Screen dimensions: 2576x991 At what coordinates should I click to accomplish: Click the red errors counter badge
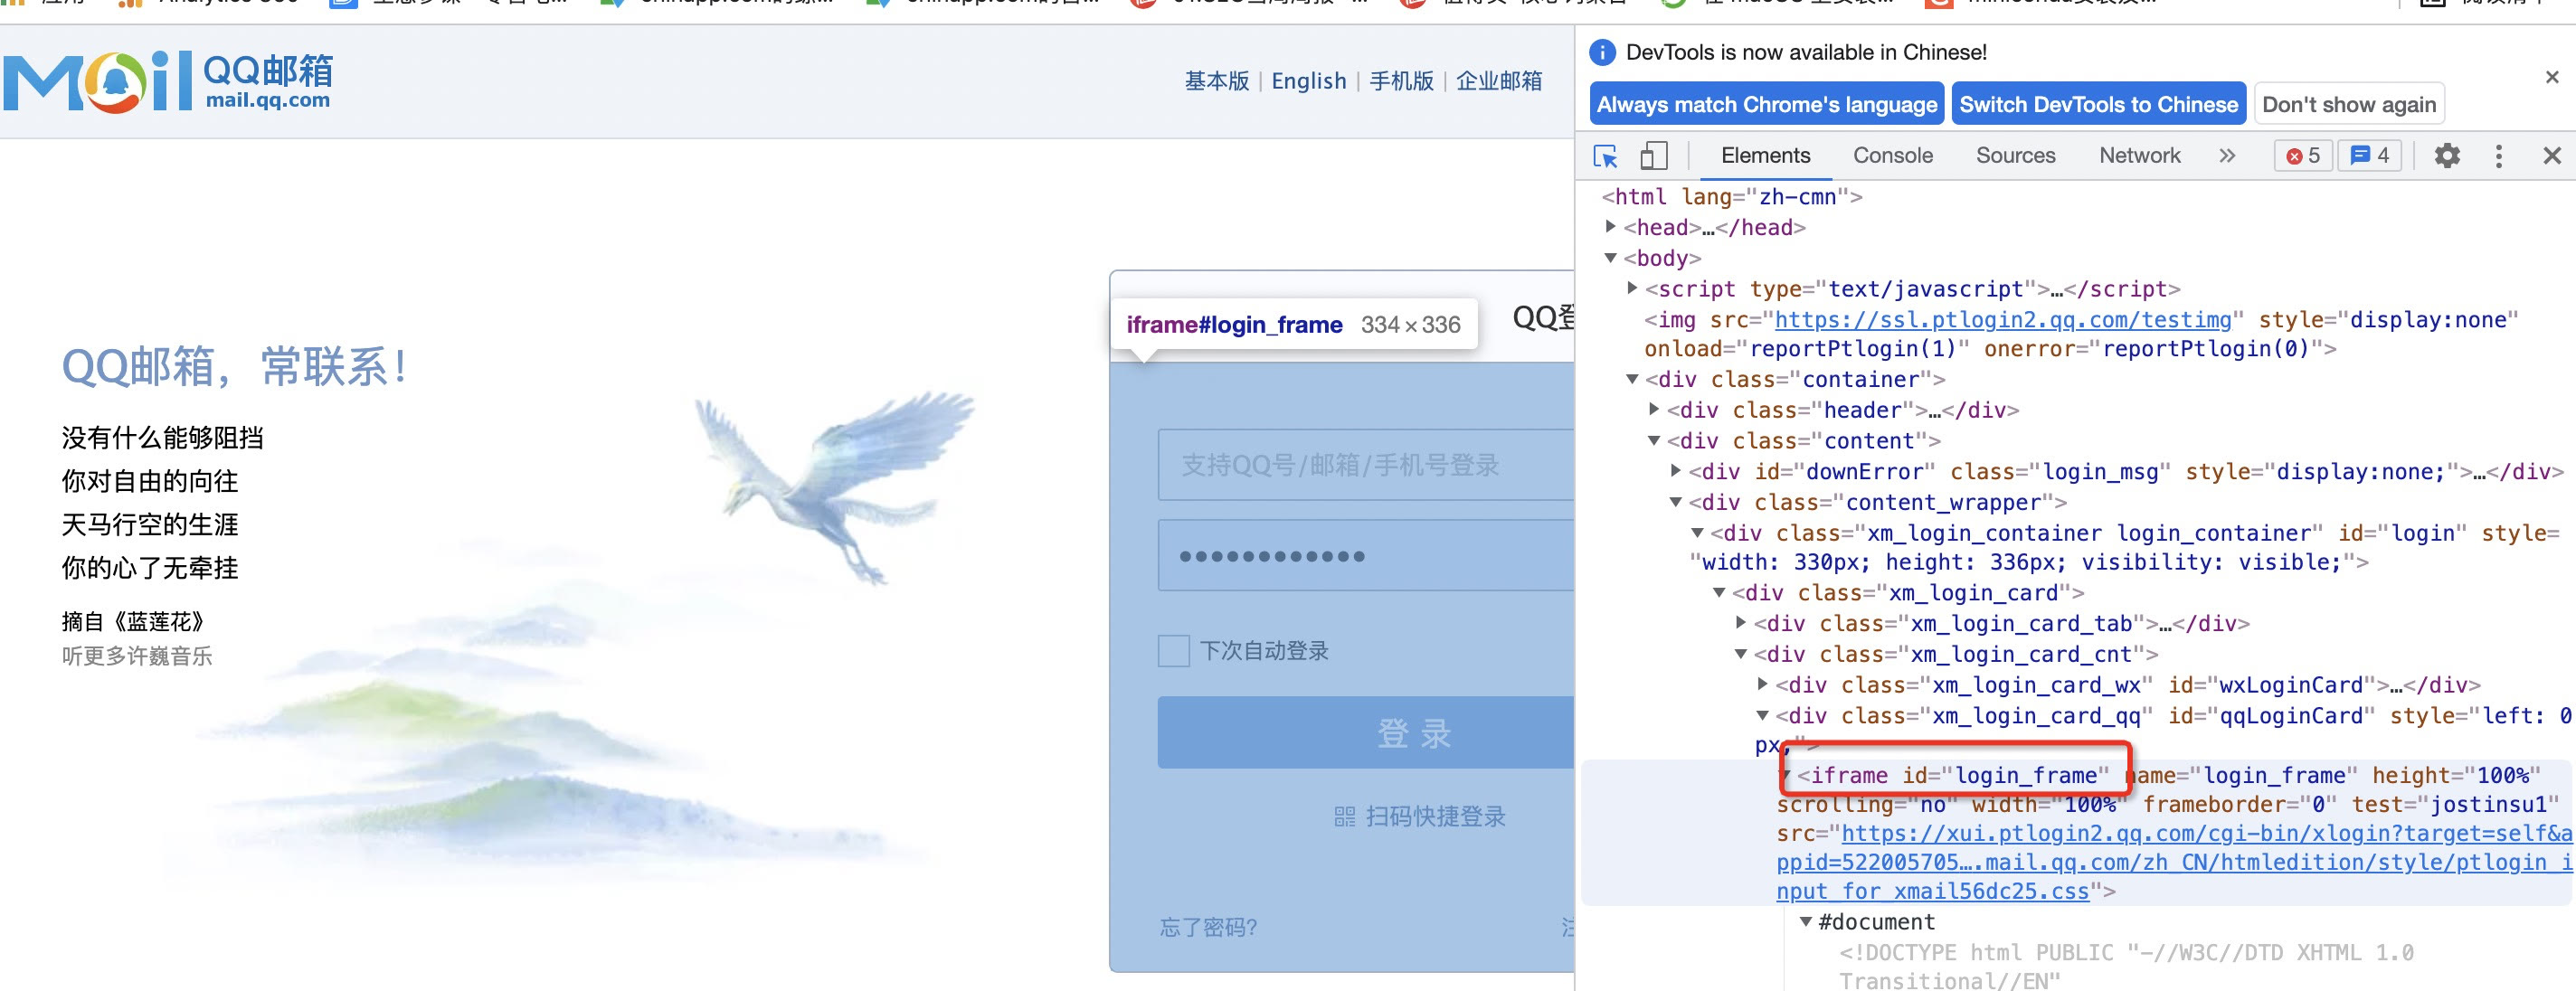click(2303, 156)
